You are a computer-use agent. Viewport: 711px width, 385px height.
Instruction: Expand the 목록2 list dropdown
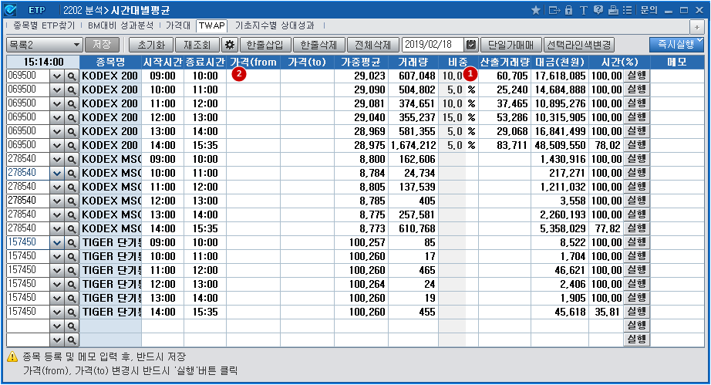coord(76,45)
